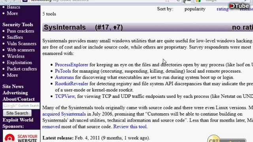Open the Vuln Scanners category
Image resolution: width=253 pixels, height=142 pixels.
point(21,43)
